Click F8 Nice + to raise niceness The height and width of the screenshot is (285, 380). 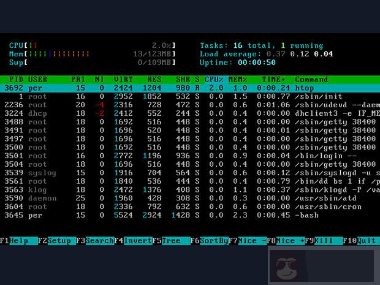coord(285,241)
